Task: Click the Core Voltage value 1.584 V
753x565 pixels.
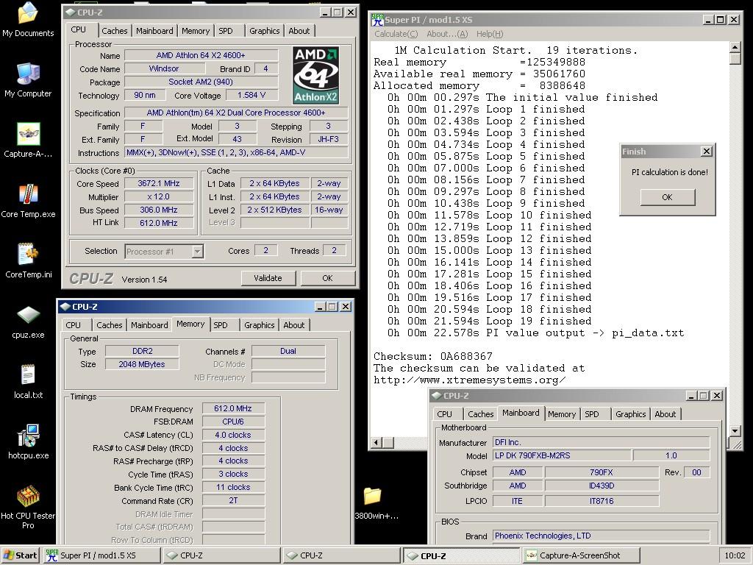Action: pos(251,95)
